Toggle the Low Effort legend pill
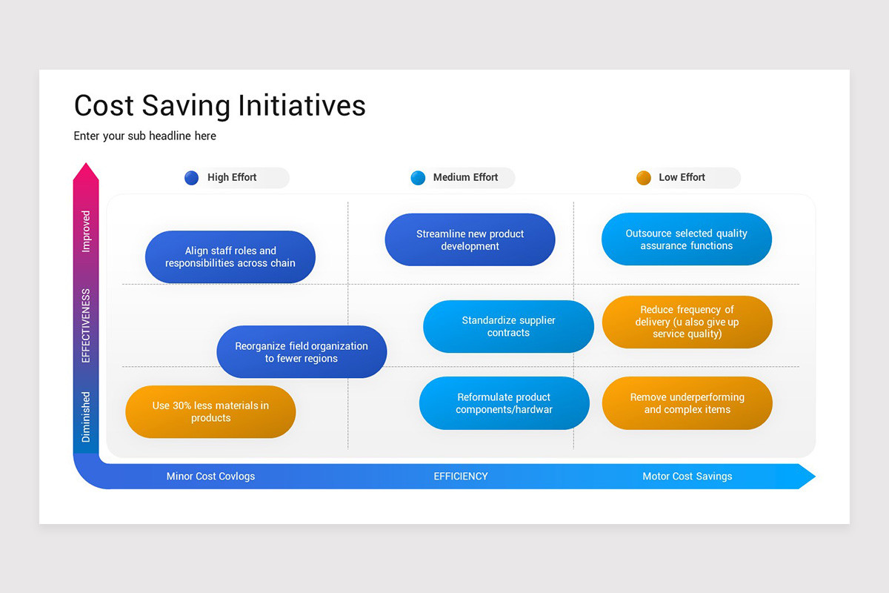889x593 pixels. tap(687, 178)
